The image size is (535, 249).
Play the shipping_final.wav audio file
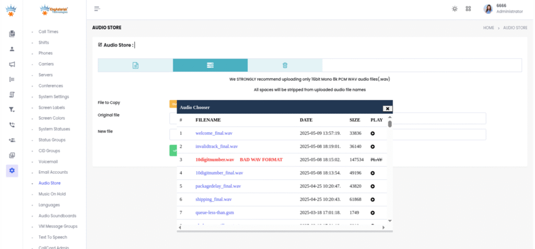click(x=373, y=199)
